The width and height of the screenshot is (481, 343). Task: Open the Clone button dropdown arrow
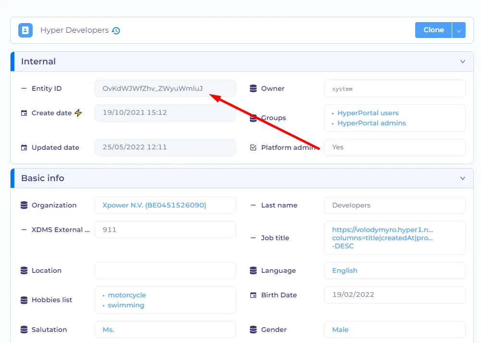tap(459, 30)
